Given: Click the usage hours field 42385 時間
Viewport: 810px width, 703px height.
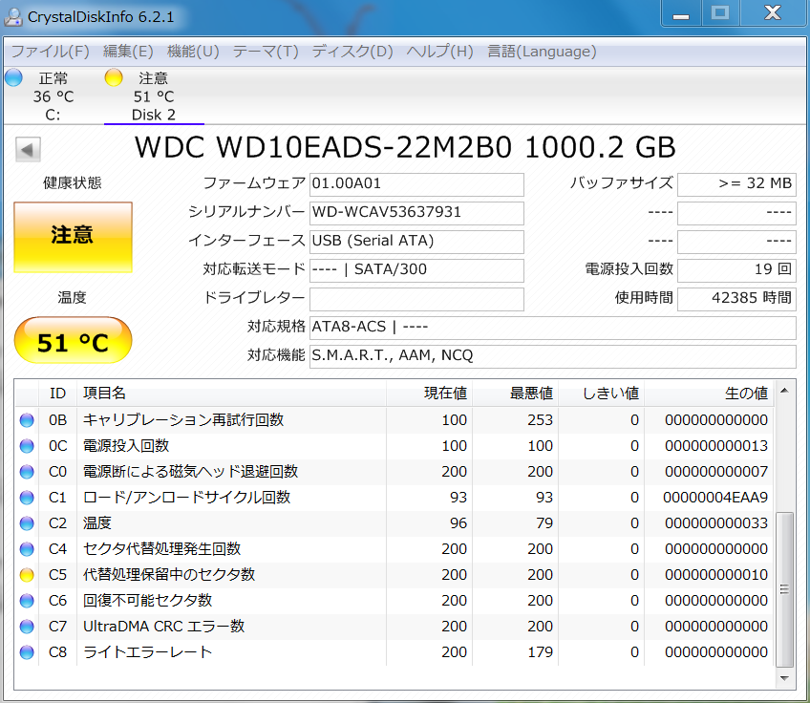Looking at the screenshot, I should (x=736, y=299).
